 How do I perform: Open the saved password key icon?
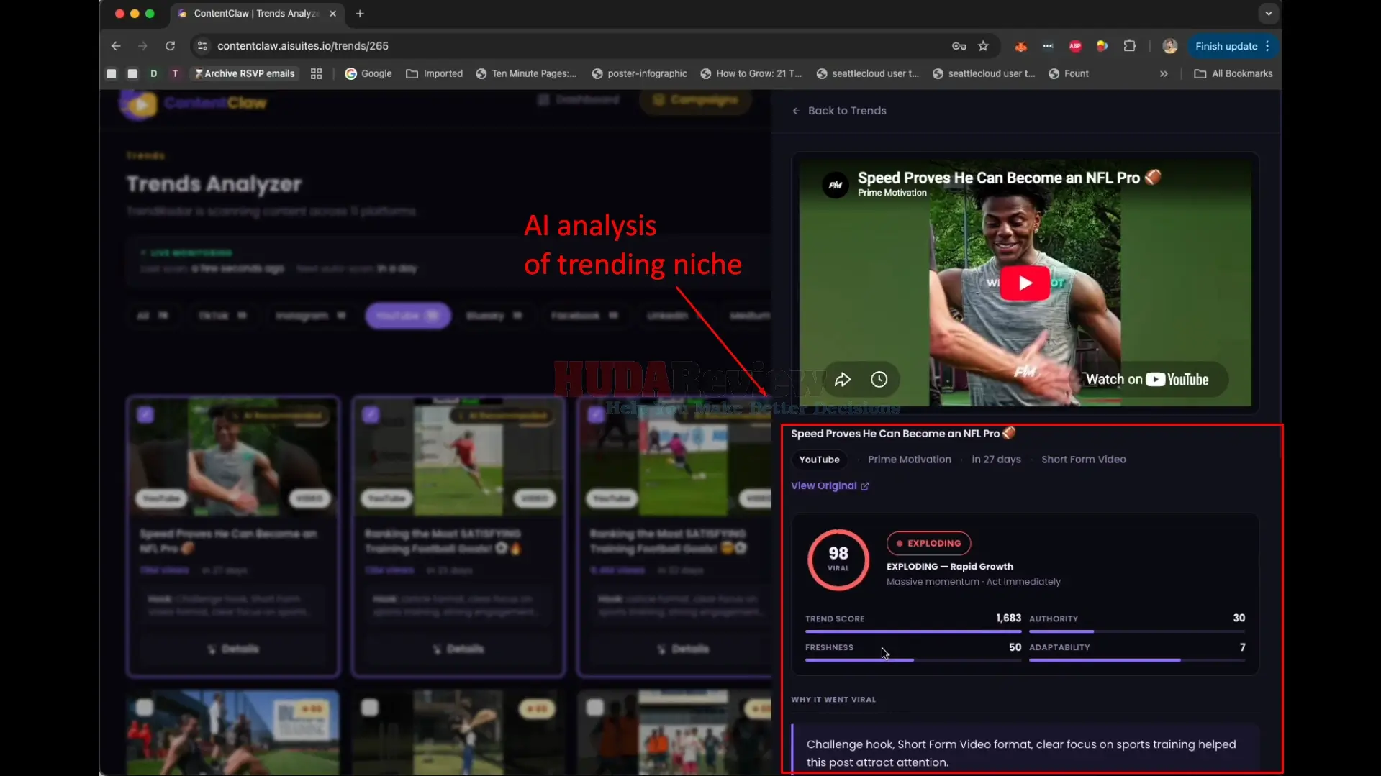click(x=959, y=46)
